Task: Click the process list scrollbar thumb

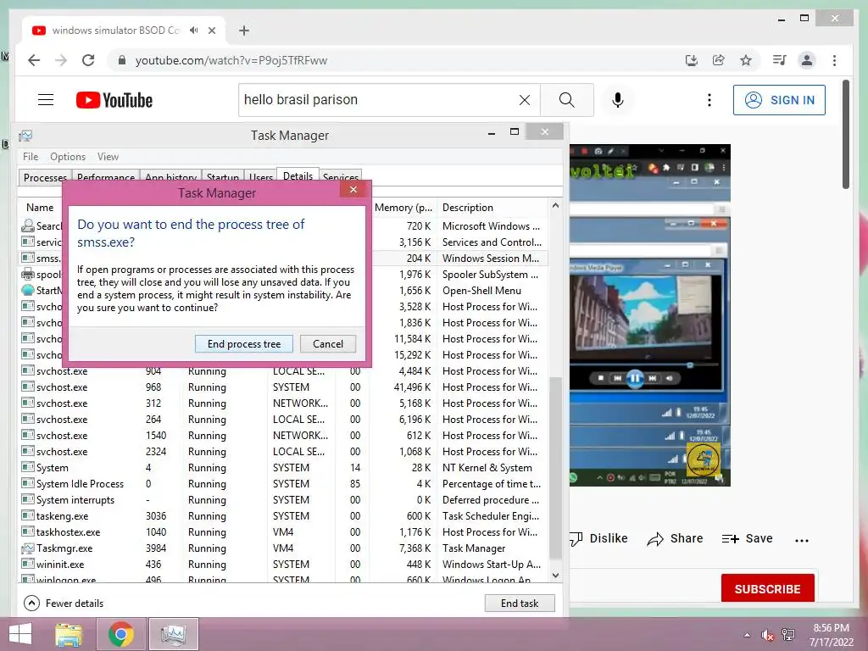Action: [555, 468]
